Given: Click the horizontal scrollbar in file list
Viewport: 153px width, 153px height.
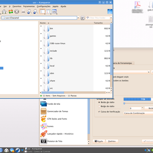Looking at the screenshot, I should 53,93.
